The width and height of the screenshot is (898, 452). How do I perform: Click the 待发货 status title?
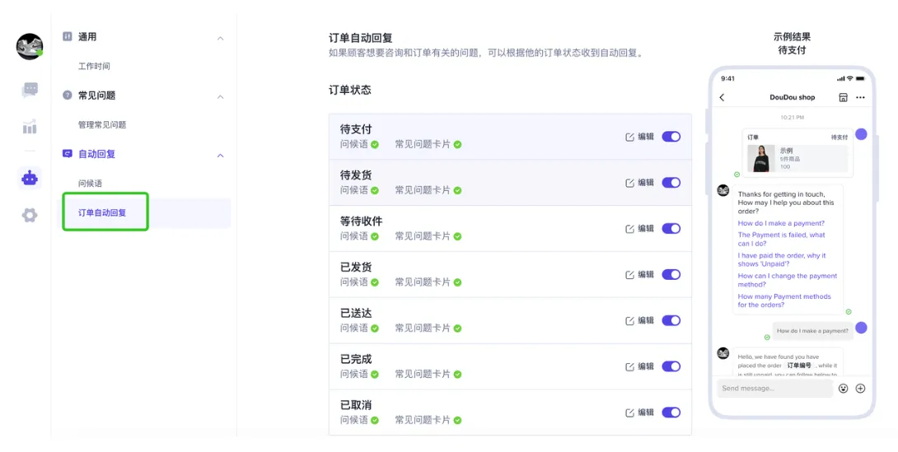[356, 175]
